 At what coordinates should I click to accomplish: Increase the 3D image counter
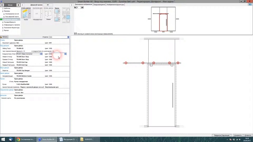pyautogui.click(x=82, y=7)
